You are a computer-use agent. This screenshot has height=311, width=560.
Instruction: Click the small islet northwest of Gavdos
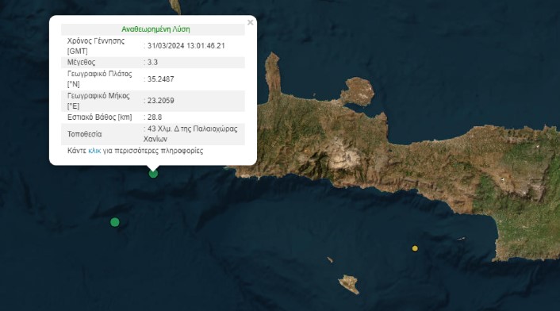coord(330,259)
